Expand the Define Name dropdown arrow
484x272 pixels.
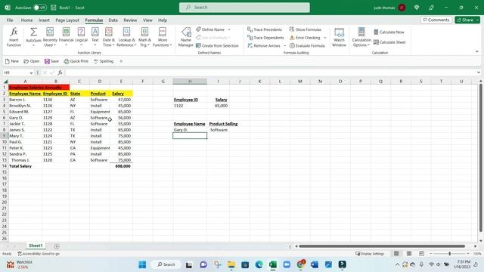(x=229, y=29)
